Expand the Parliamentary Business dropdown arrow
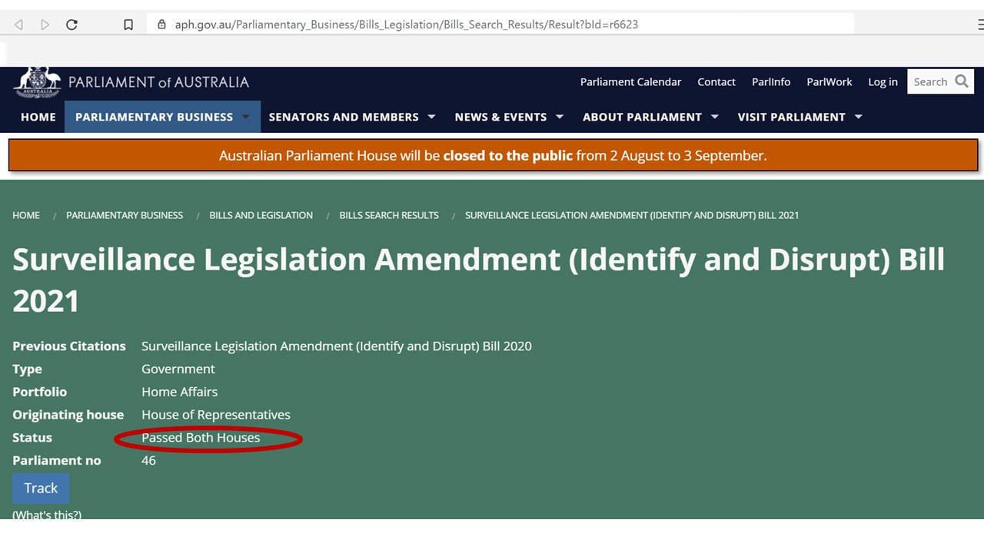 [246, 118]
